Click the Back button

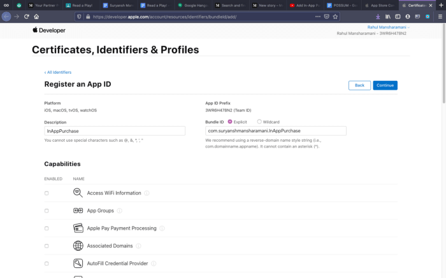(359, 85)
